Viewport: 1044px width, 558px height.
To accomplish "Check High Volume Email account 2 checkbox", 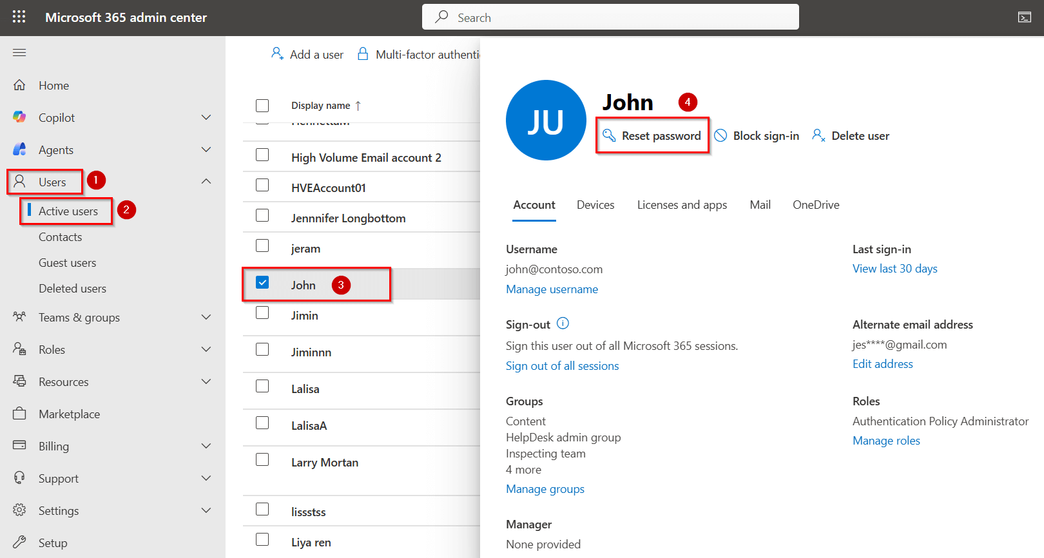I will (x=262, y=155).
